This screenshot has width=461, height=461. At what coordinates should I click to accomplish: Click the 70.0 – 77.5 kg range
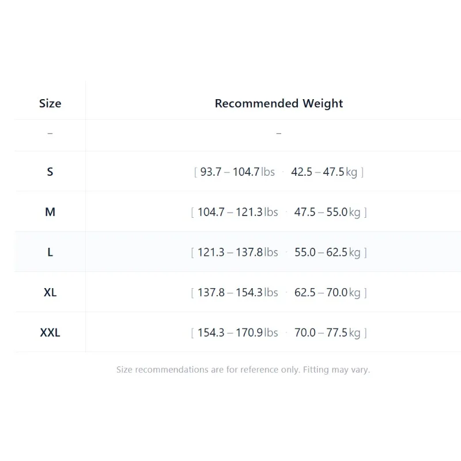click(327, 333)
